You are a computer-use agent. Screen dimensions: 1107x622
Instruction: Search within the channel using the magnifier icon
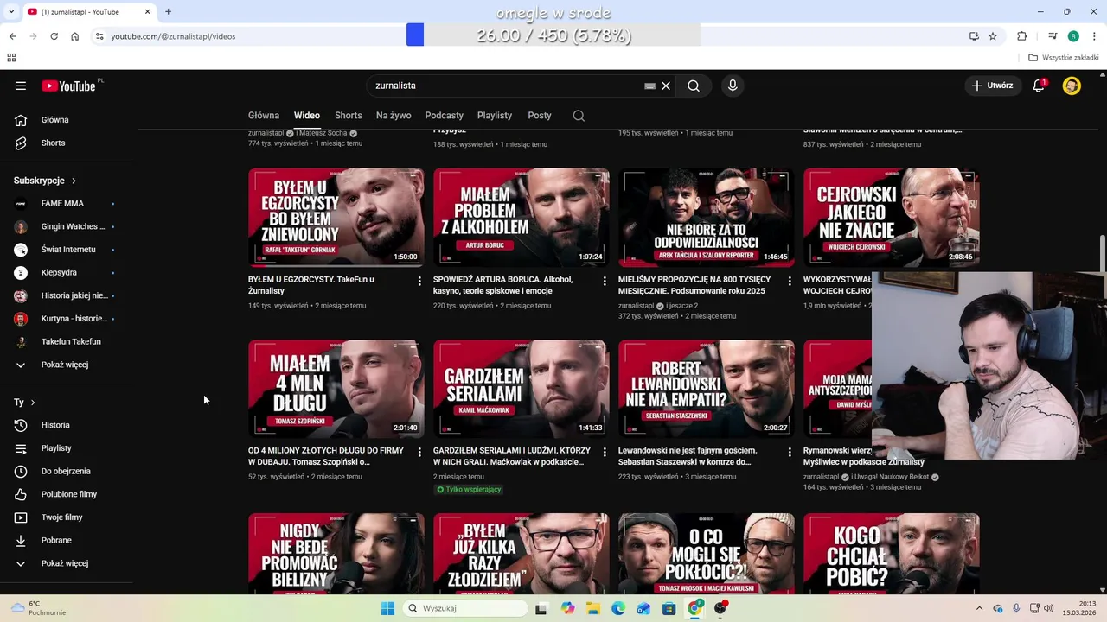tap(579, 116)
